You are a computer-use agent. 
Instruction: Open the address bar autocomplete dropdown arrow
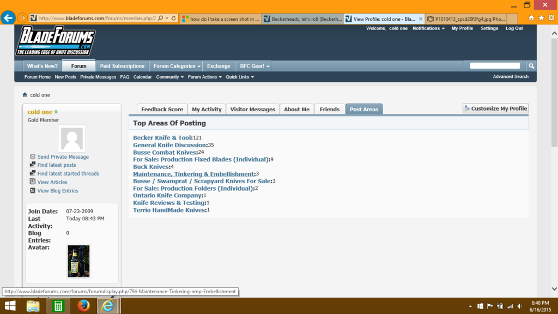(167, 18)
